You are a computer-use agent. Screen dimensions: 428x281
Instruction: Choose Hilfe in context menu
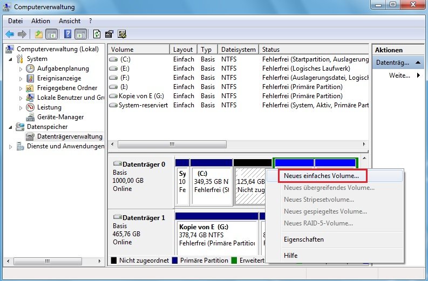coord(335,256)
